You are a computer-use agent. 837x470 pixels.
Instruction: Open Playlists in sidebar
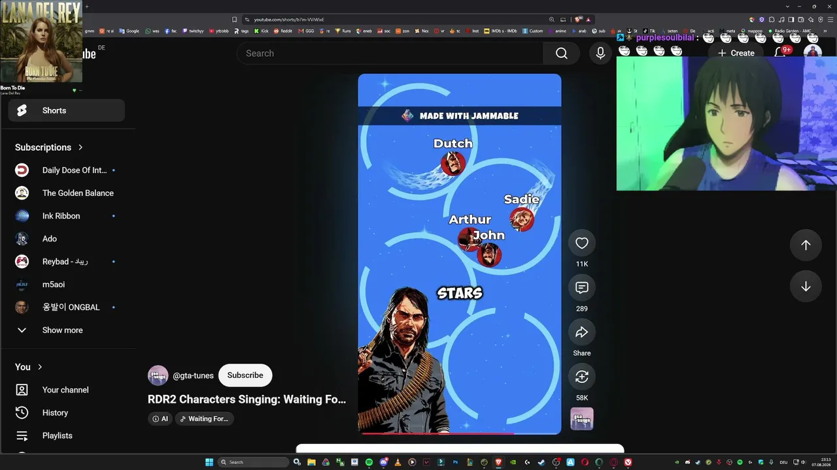pos(66,435)
